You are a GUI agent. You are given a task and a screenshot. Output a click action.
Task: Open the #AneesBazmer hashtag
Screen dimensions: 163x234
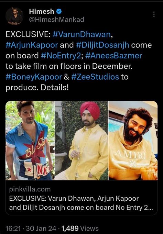tap(113, 56)
